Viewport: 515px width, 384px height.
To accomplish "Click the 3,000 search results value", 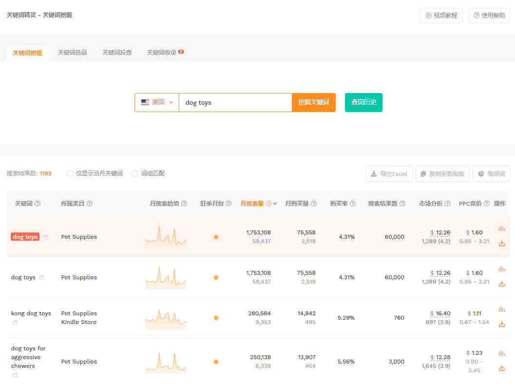I will pyautogui.click(x=397, y=362).
